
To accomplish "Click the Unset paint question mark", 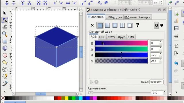I will pos(137,25).
